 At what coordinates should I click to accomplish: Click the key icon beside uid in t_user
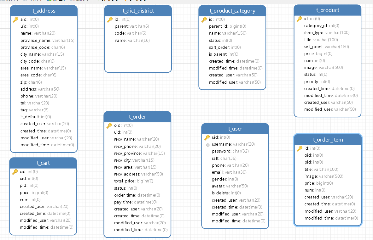pyautogui.click(x=207, y=137)
